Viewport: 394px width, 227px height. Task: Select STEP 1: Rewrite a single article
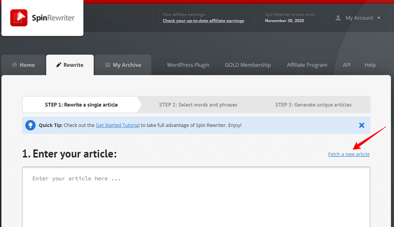81,105
